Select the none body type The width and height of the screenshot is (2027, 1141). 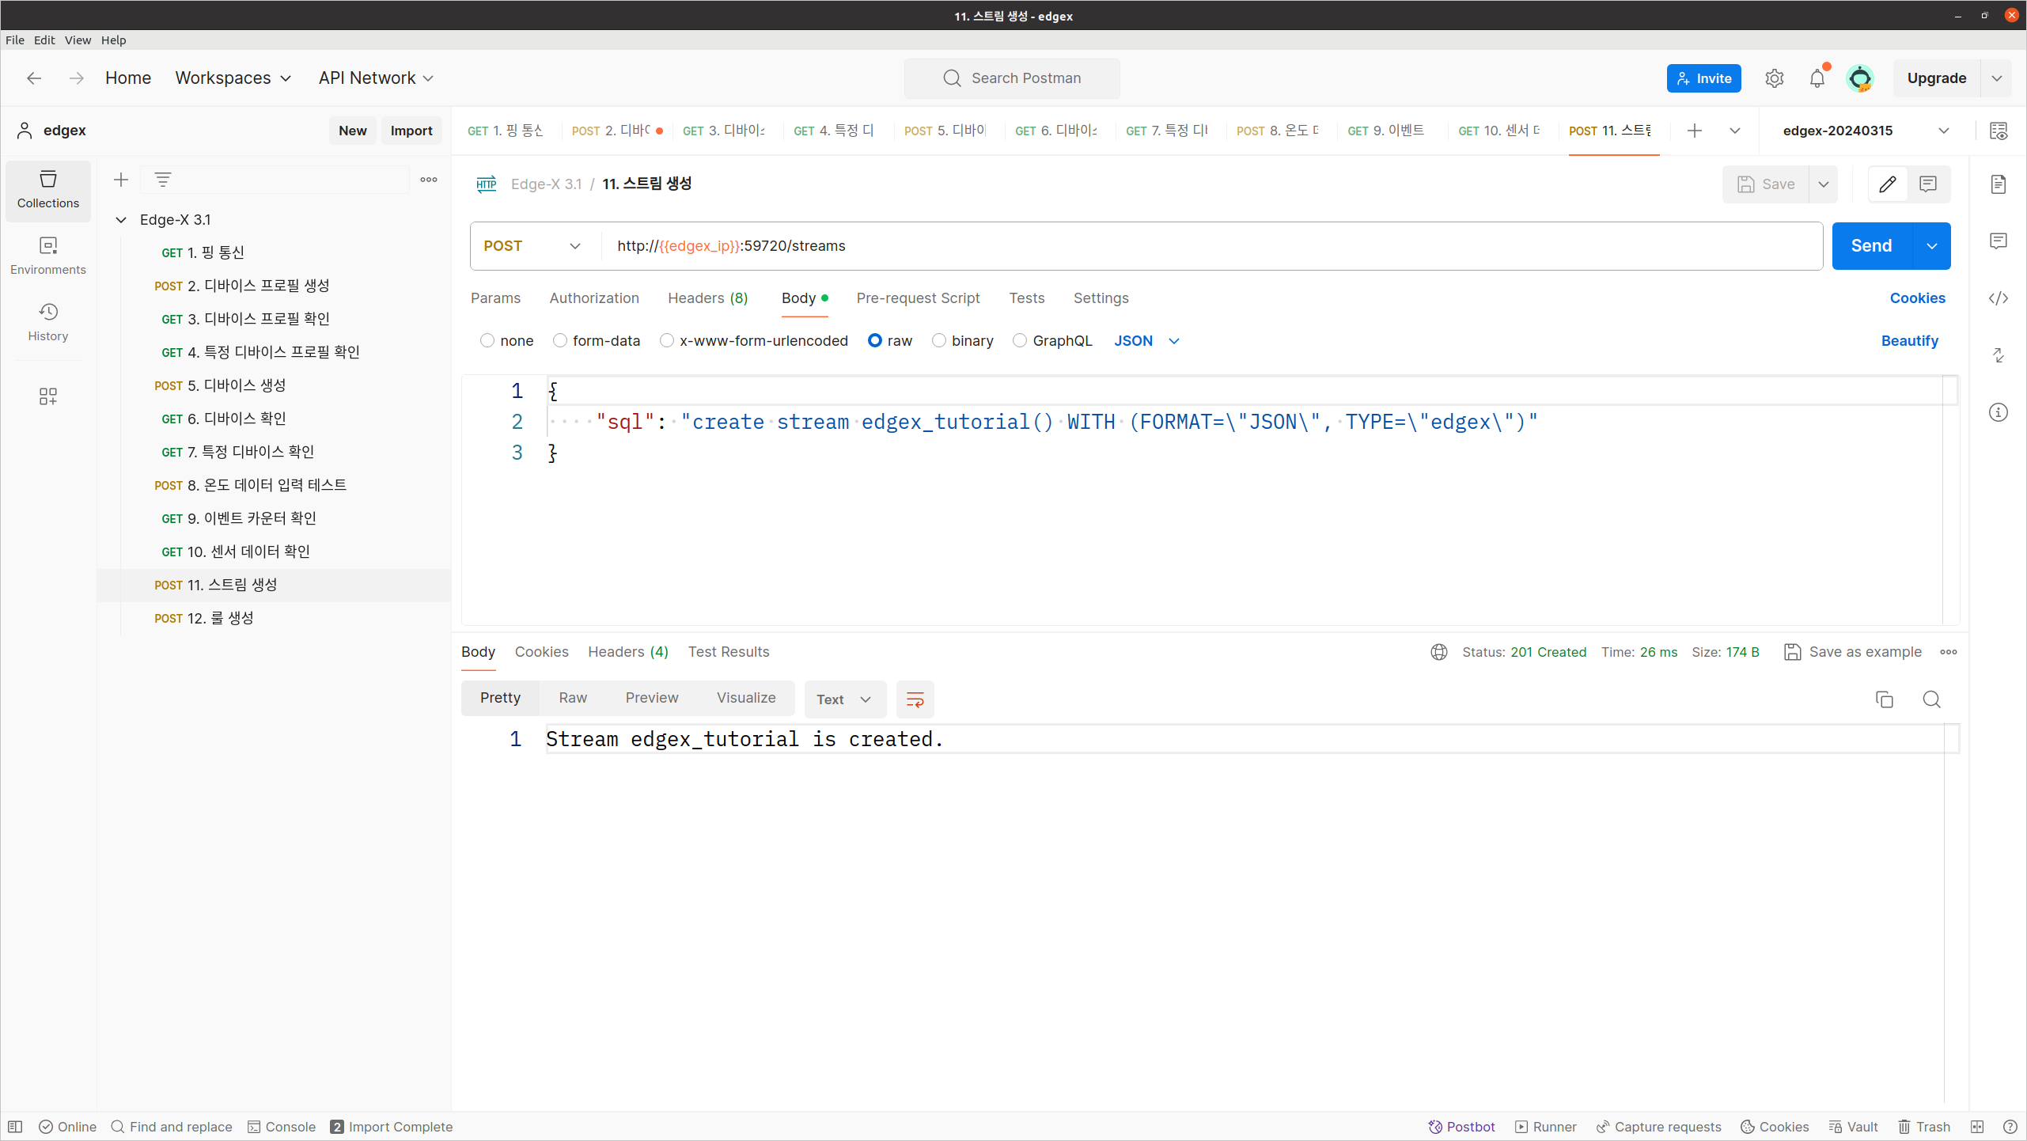click(x=487, y=340)
